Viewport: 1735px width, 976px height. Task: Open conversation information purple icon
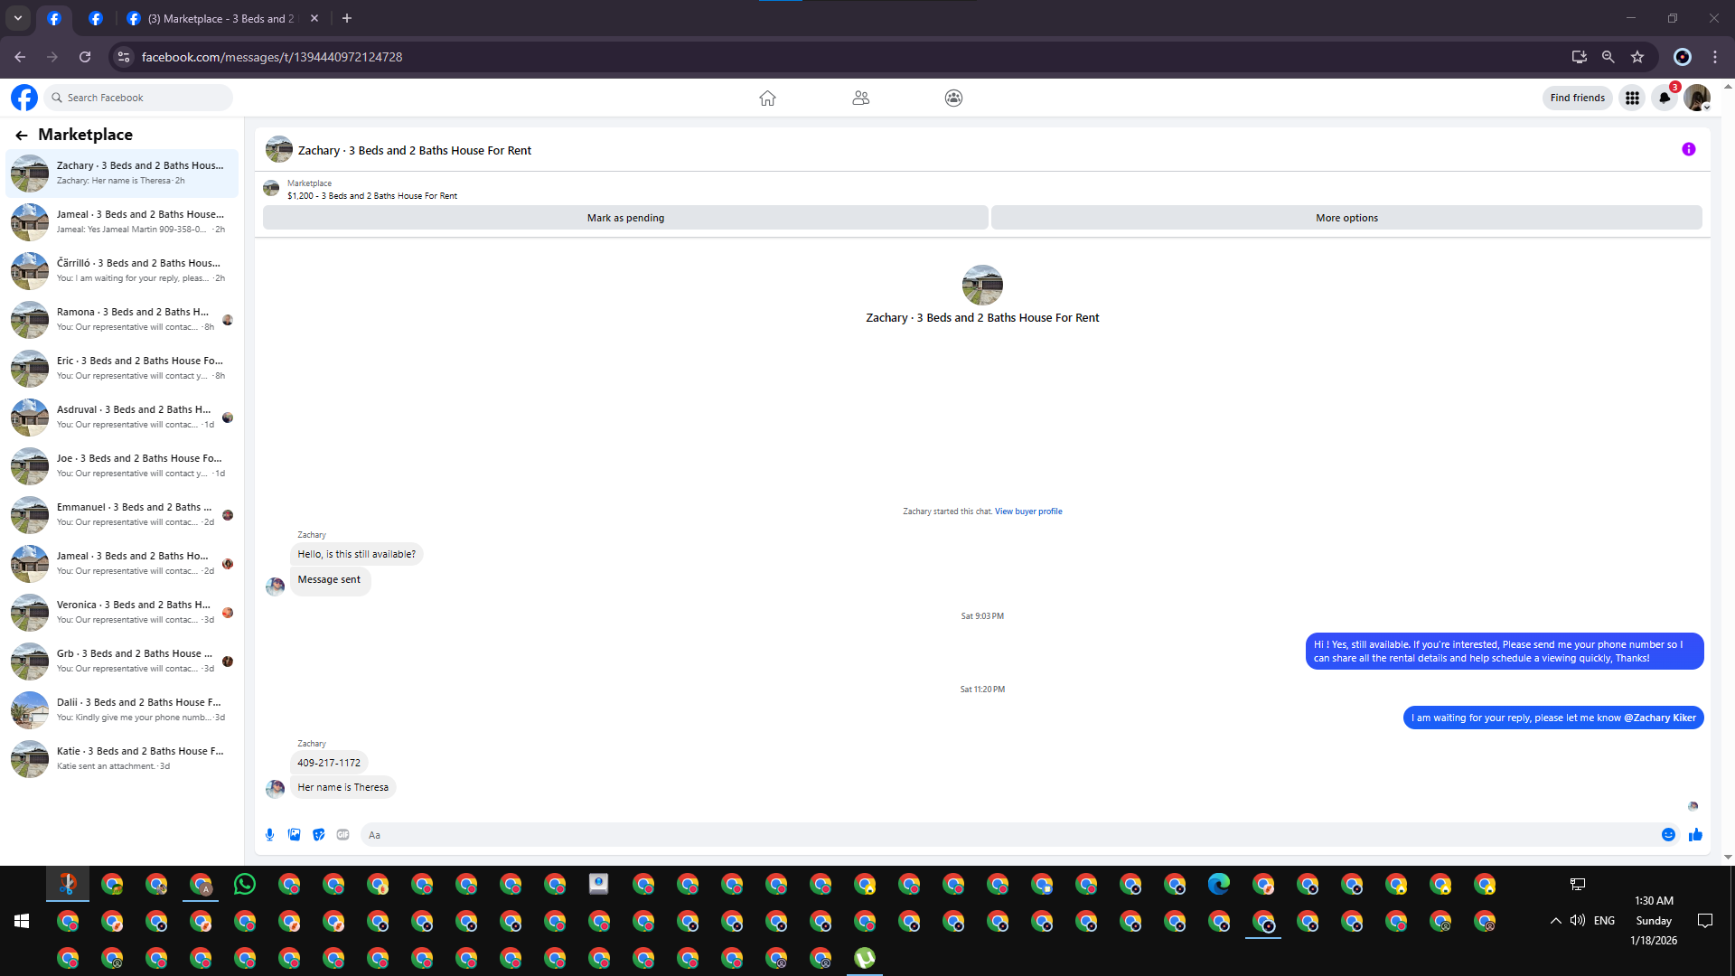pyautogui.click(x=1688, y=150)
